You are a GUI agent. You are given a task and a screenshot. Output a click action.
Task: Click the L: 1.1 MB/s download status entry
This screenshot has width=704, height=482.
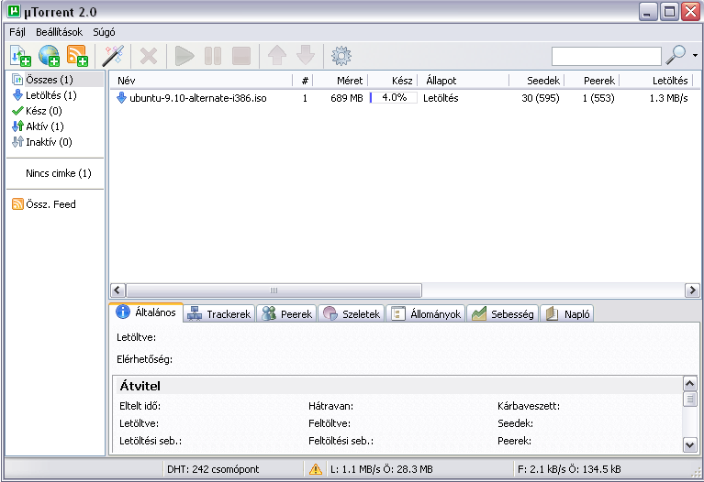(x=382, y=469)
